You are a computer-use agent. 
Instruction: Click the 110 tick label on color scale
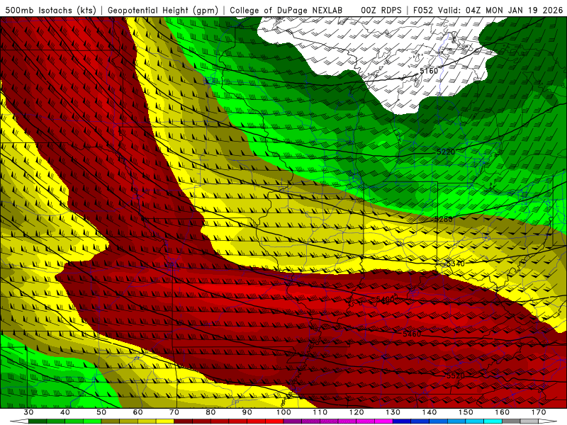(320, 412)
